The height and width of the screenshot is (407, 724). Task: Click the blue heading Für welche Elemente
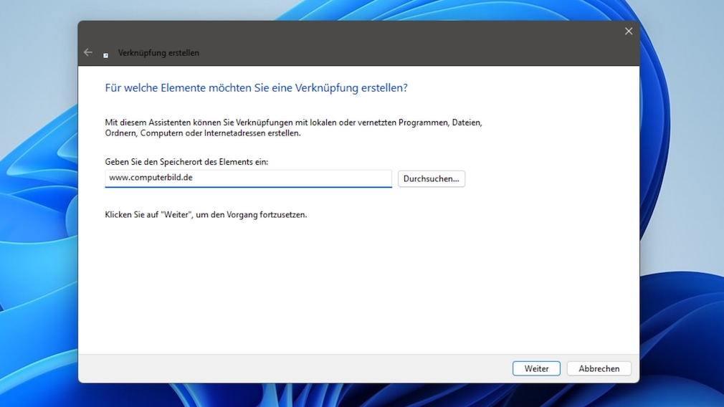pos(256,88)
